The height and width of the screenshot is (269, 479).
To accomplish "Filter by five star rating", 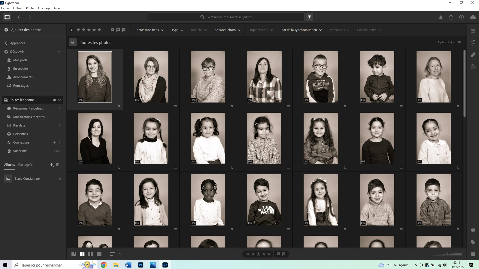I will [x=99, y=30].
